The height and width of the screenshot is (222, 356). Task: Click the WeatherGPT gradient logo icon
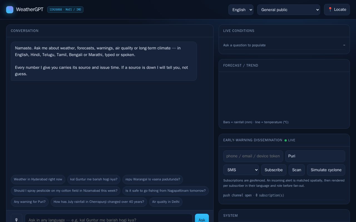(10, 10)
